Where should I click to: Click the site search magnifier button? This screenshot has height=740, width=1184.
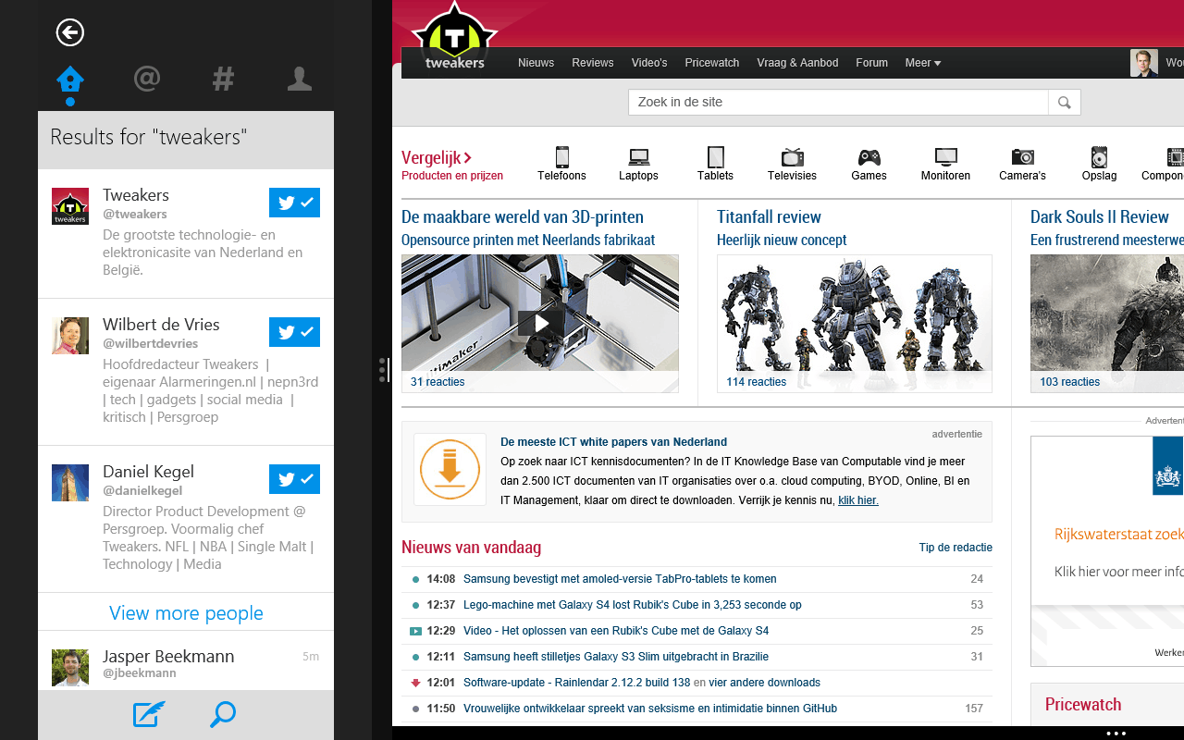[1065, 102]
